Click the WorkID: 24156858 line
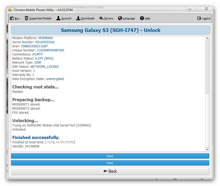 tap(26, 146)
